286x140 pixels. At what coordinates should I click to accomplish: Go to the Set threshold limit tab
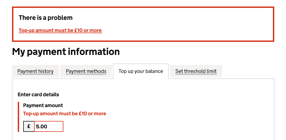[196, 71]
